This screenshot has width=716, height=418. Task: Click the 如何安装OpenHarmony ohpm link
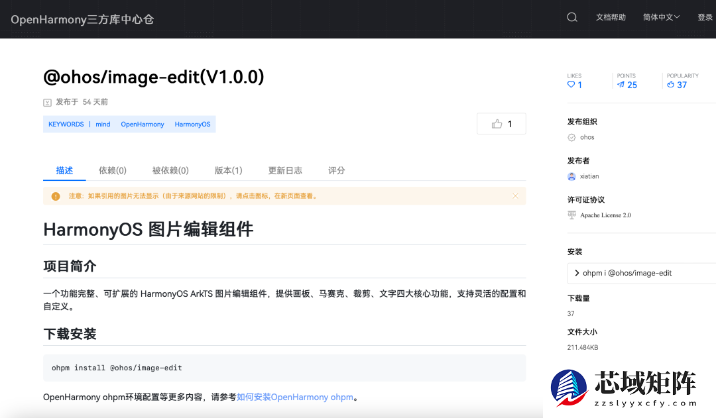(296, 397)
